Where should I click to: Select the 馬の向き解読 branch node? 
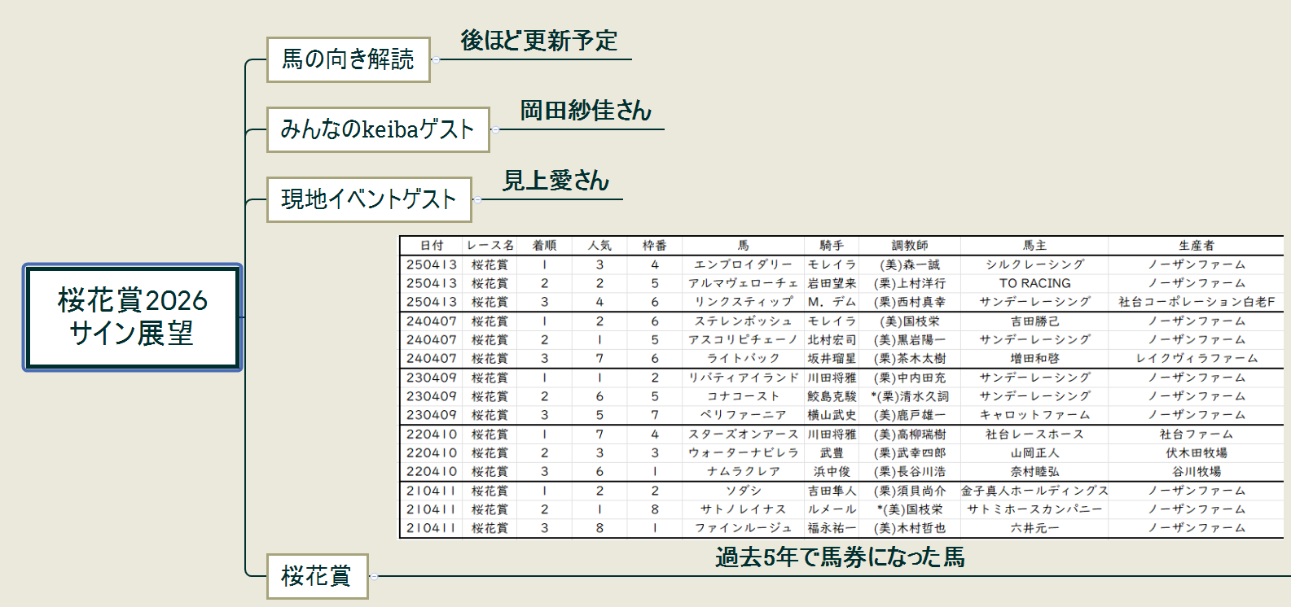coord(348,59)
